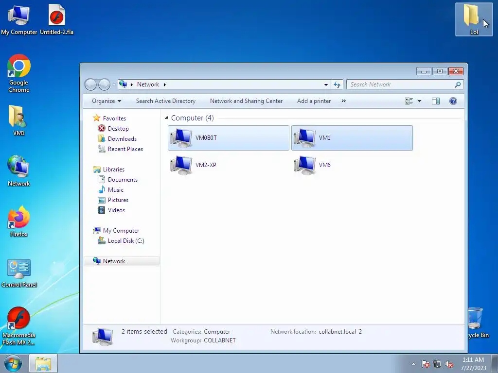498x373 pixels.
Task: Select the Google Chrome desktop shortcut
Action: [19, 74]
